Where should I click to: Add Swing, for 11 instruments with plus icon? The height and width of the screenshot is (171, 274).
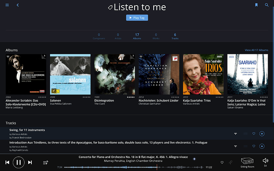point(262,134)
